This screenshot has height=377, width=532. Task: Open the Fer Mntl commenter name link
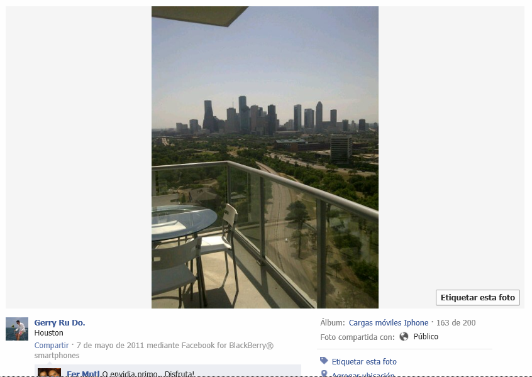coord(83,374)
